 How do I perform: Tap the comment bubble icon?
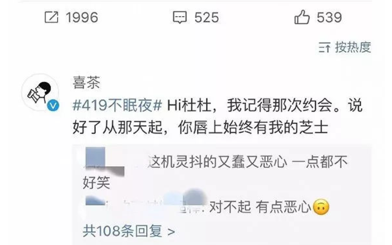click(180, 17)
